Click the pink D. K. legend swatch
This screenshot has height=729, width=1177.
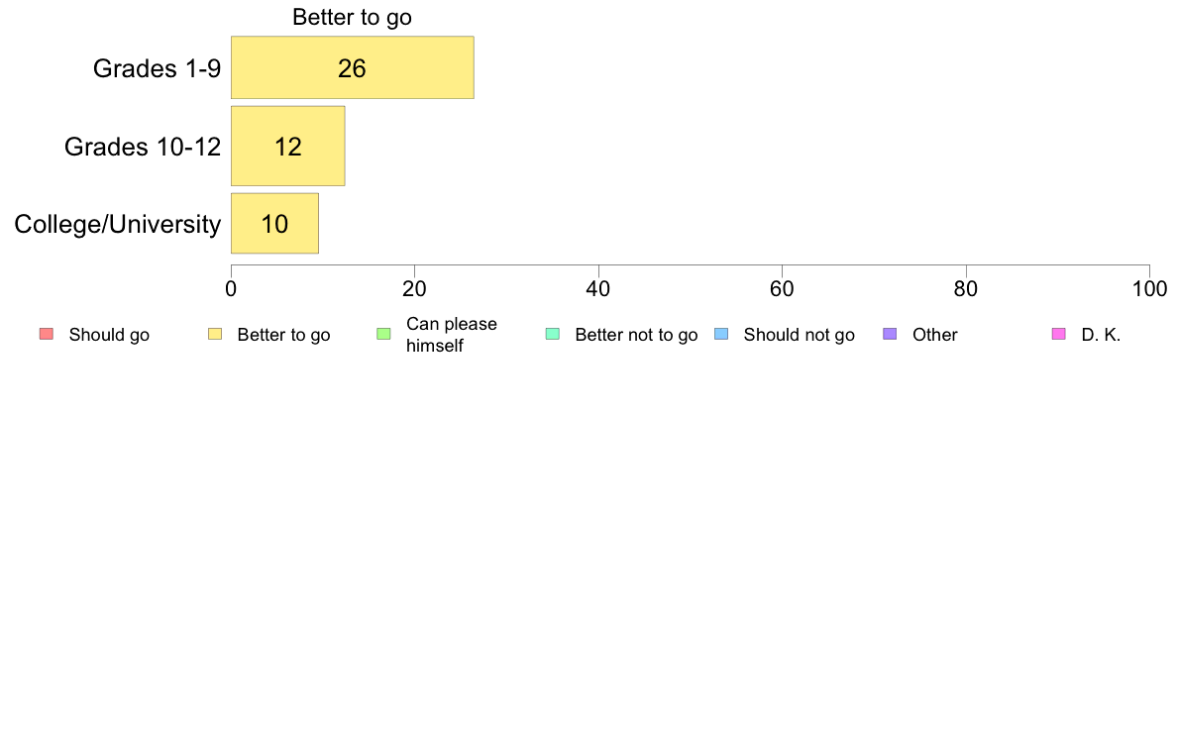point(1059,334)
